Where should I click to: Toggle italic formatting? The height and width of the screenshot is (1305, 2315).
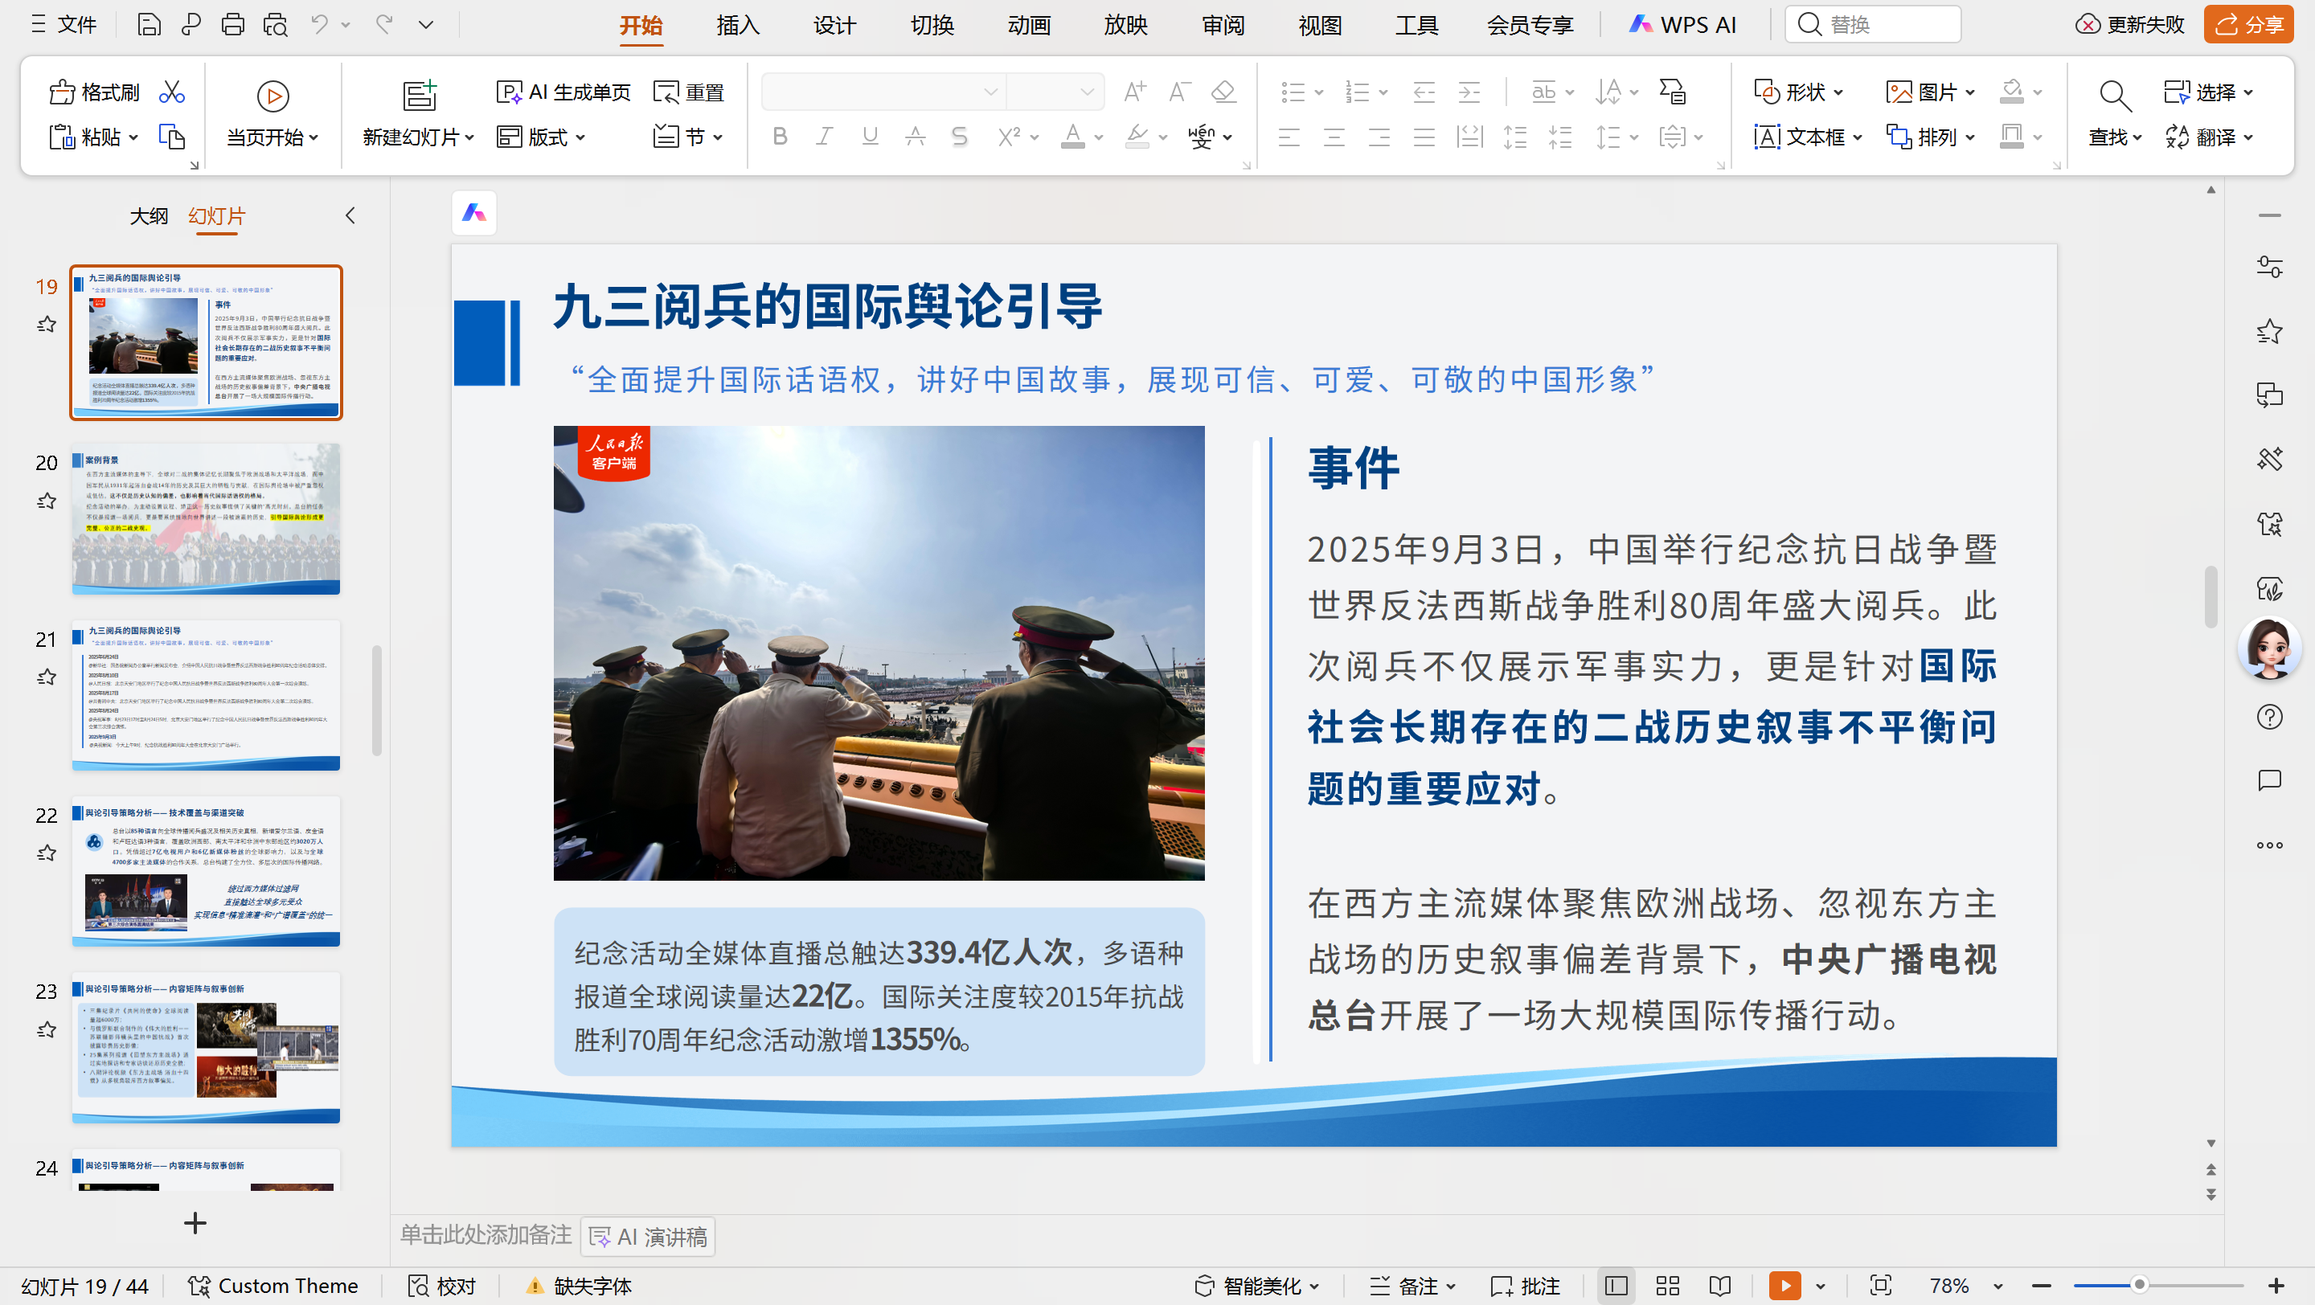823,137
